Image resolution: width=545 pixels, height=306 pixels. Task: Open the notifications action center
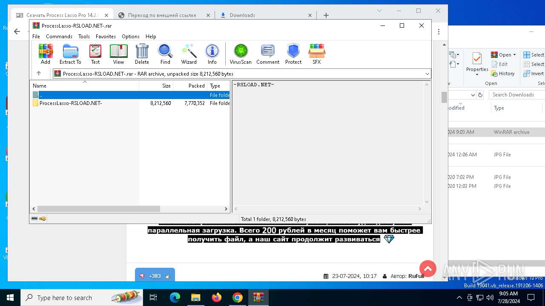(531, 297)
